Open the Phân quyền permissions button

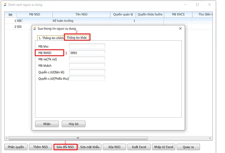(16, 147)
